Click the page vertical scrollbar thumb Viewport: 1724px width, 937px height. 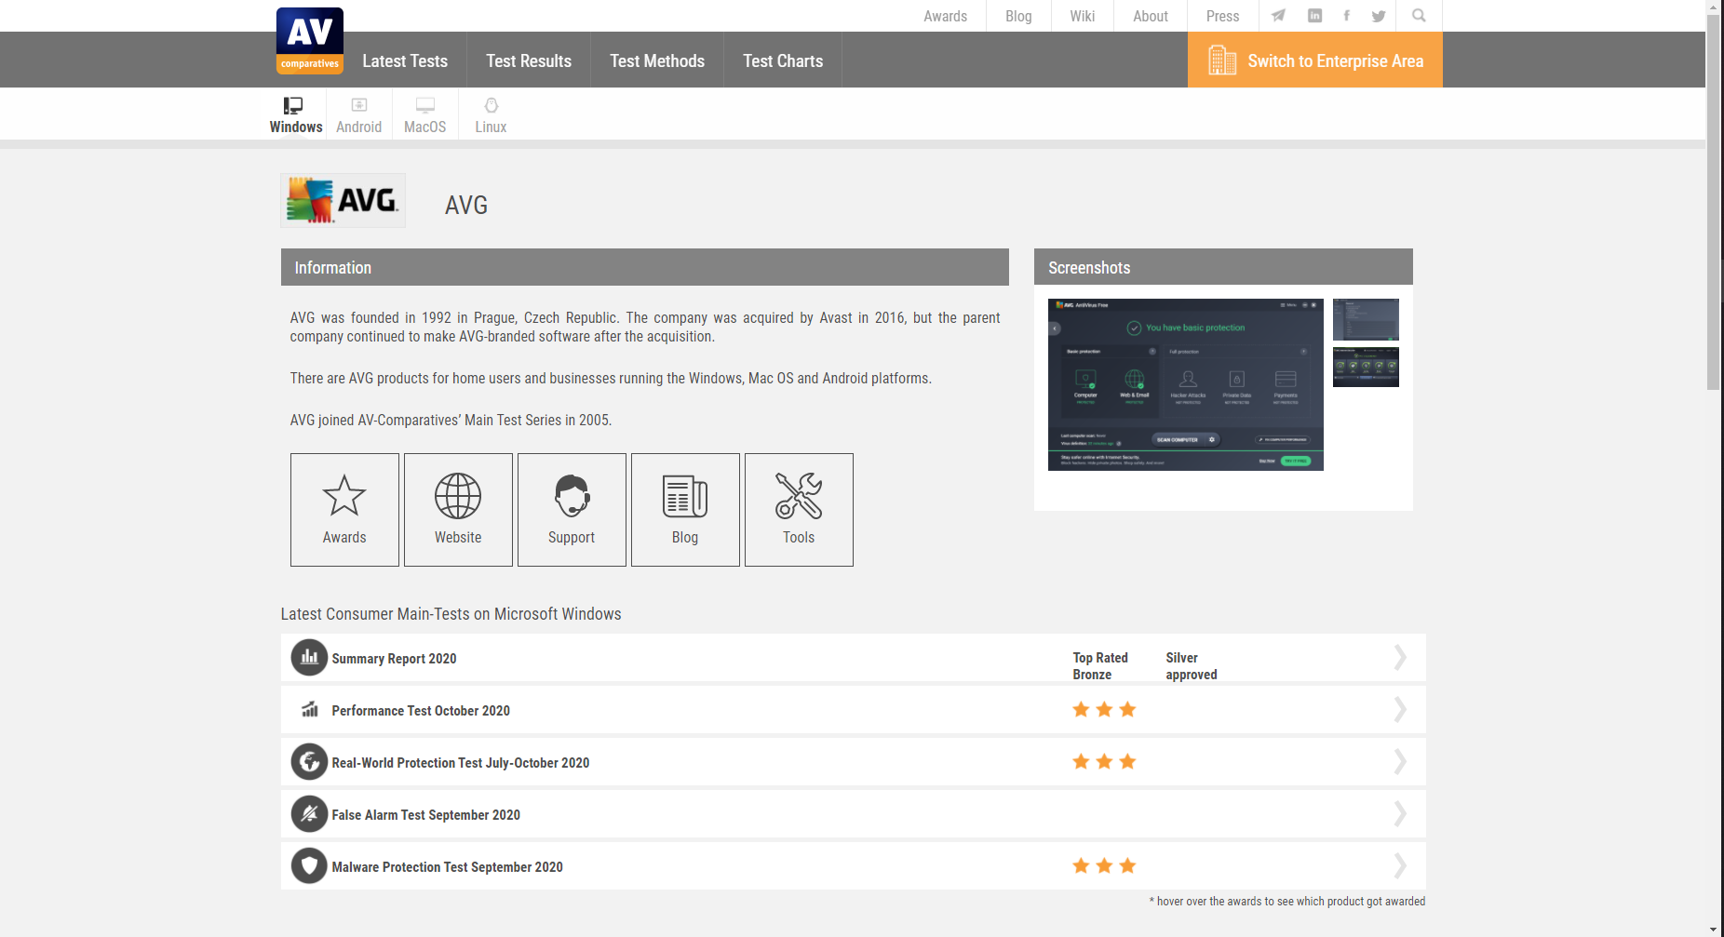pyautogui.click(x=1714, y=202)
